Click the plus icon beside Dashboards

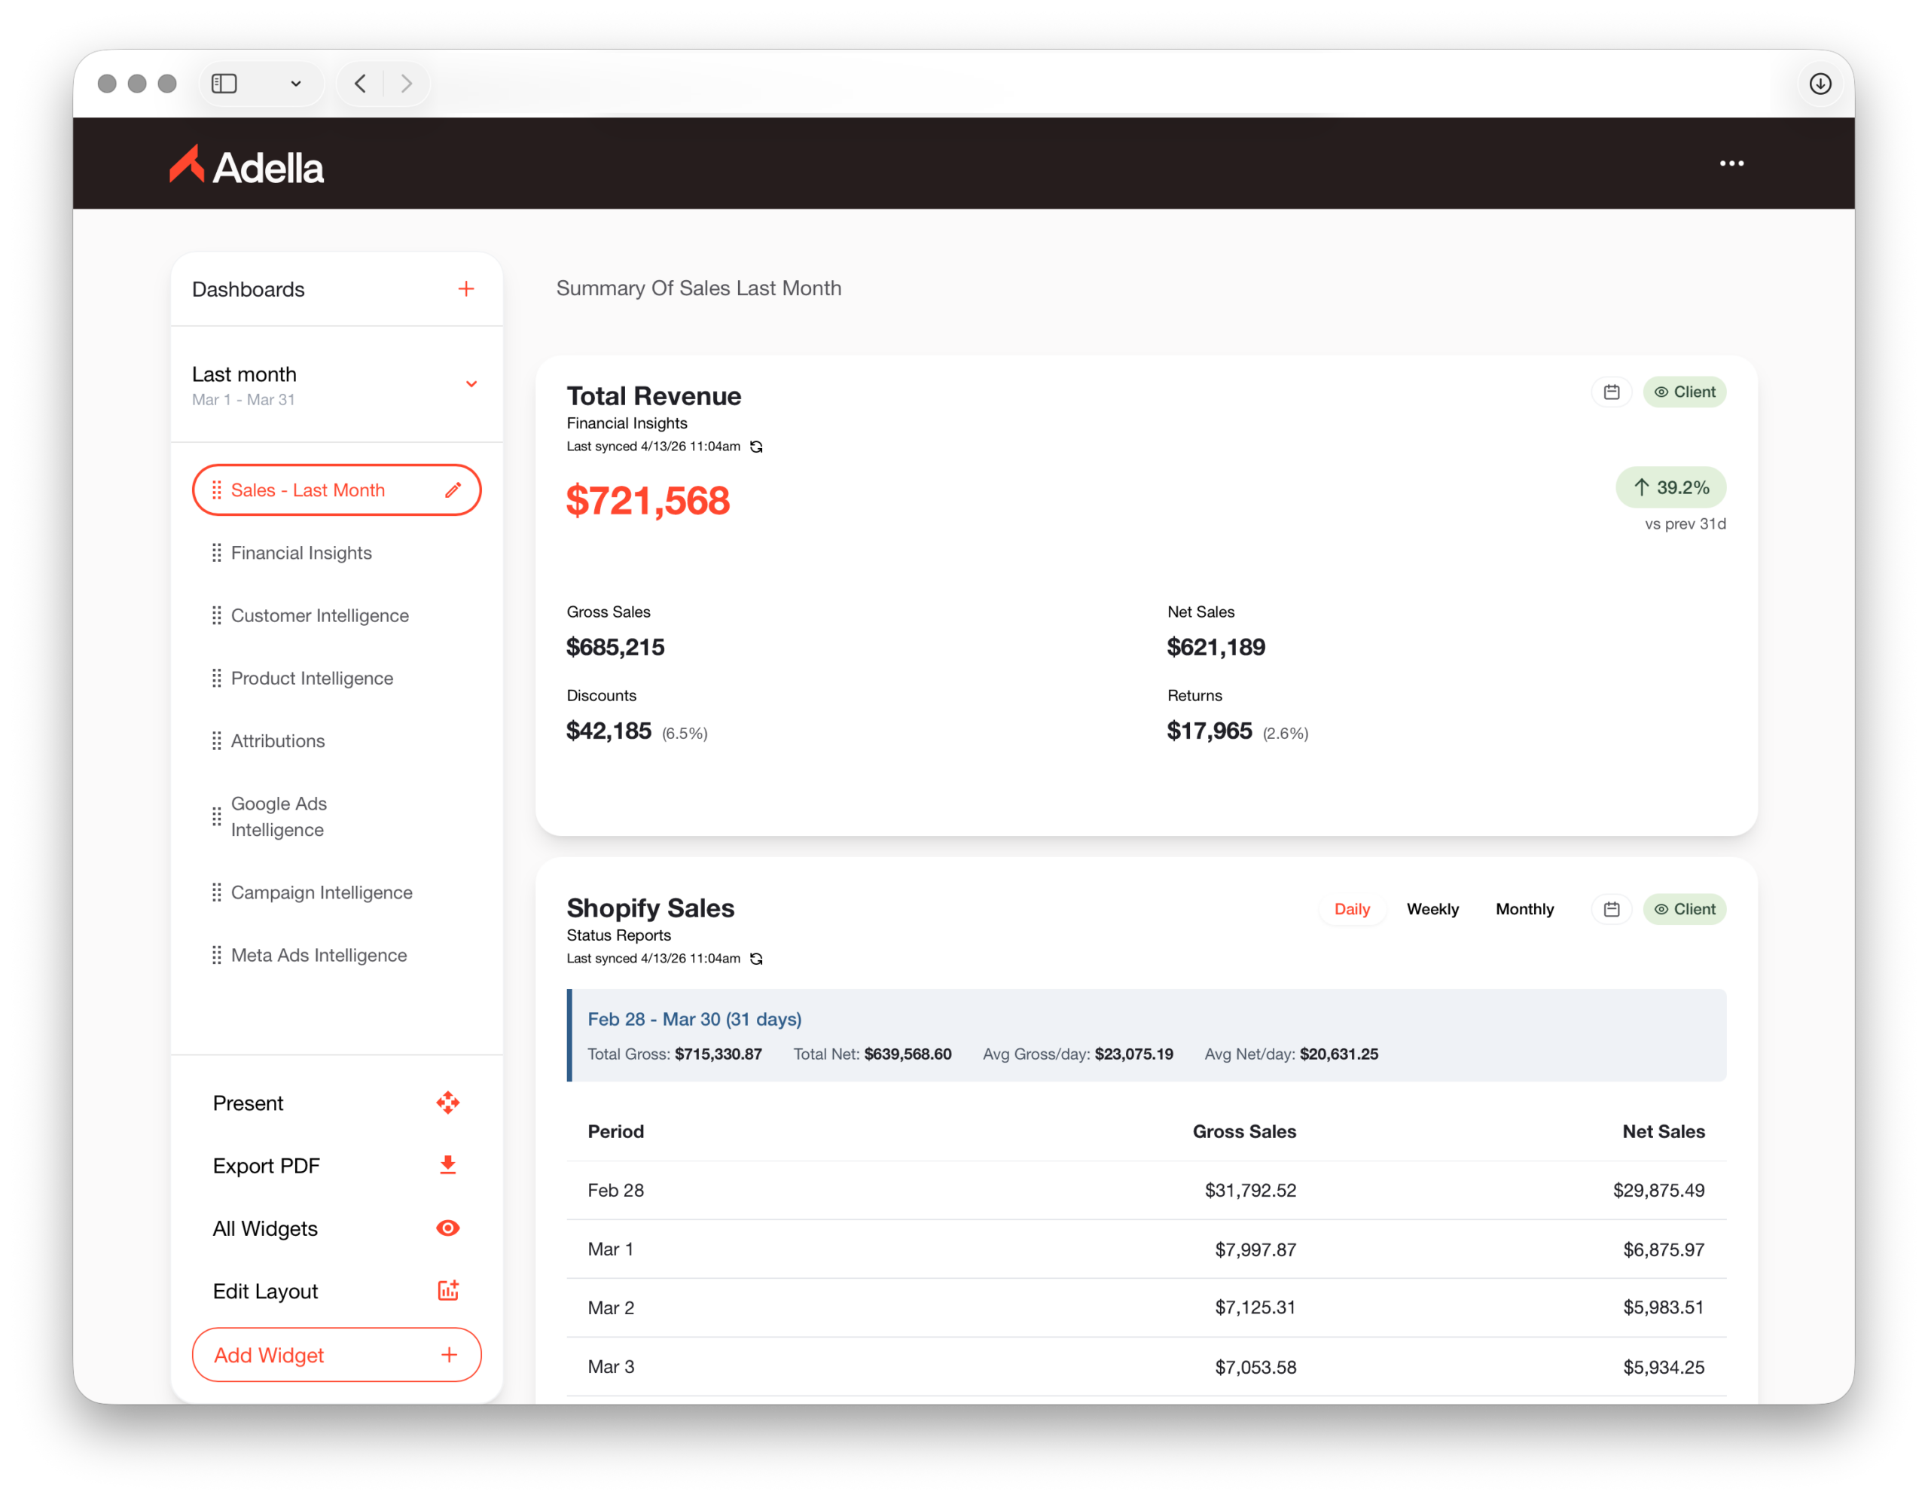466,288
